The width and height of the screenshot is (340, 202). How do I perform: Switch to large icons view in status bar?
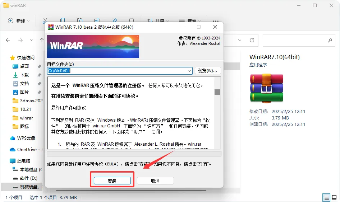334,197
